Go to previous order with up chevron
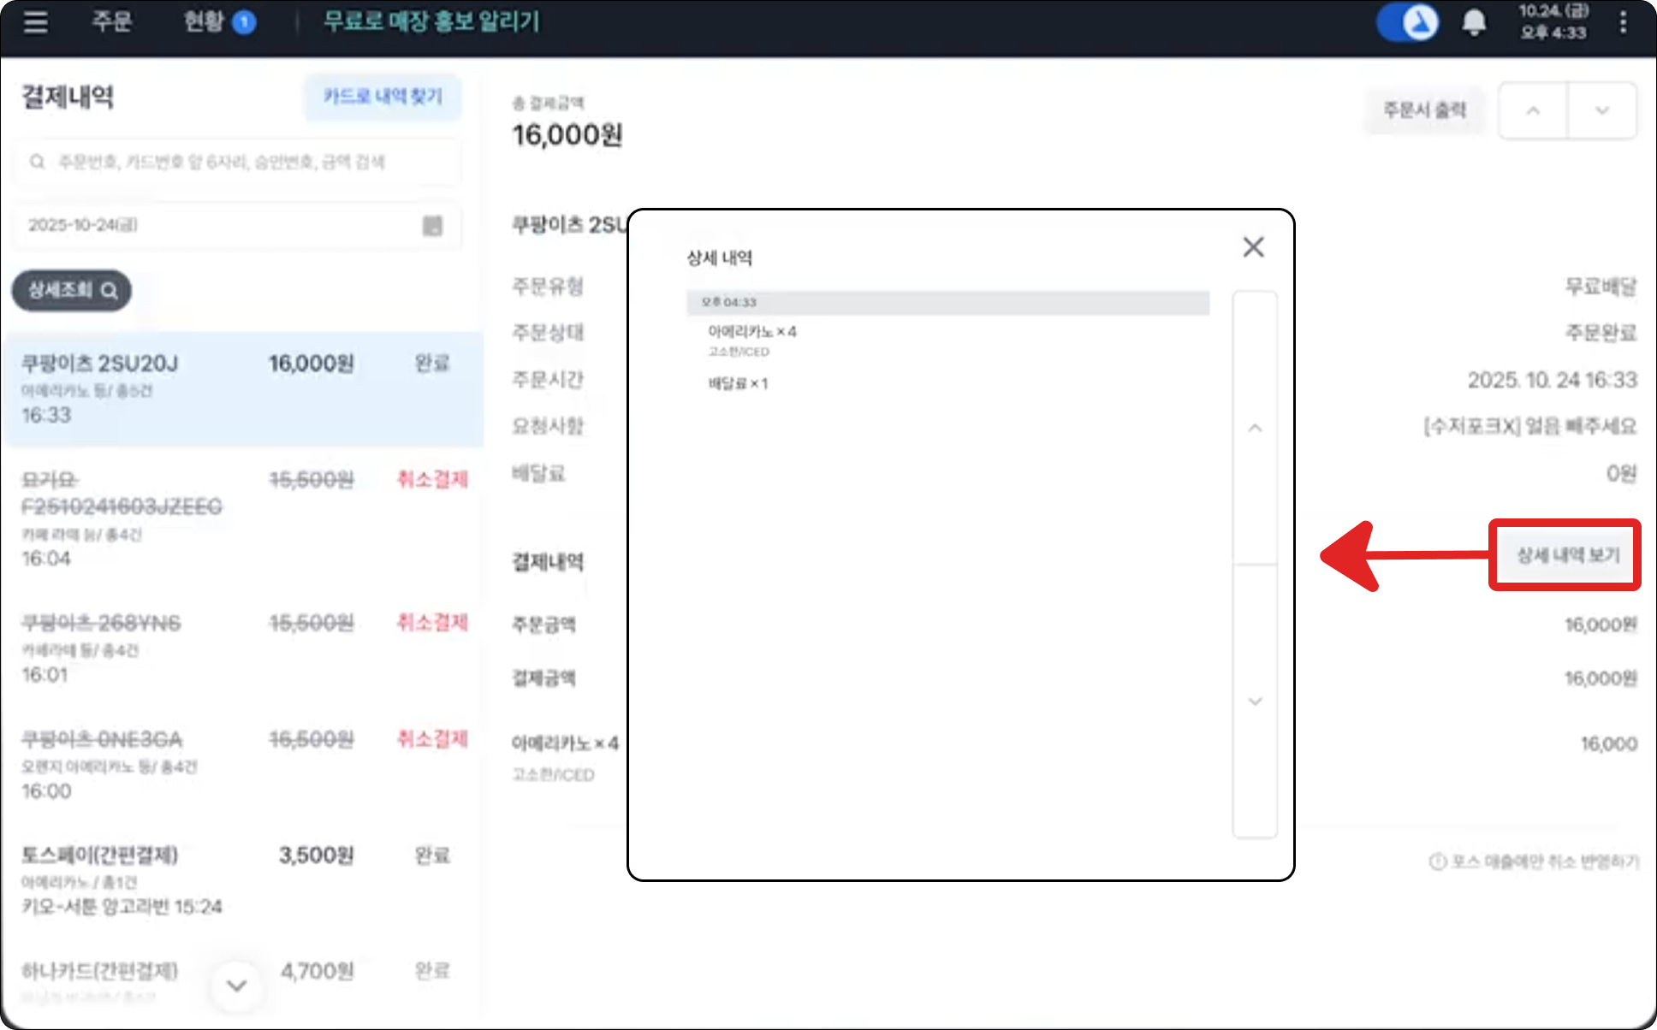 (x=1533, y=110)
